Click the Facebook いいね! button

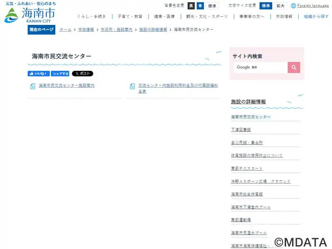tap(39, 73)
